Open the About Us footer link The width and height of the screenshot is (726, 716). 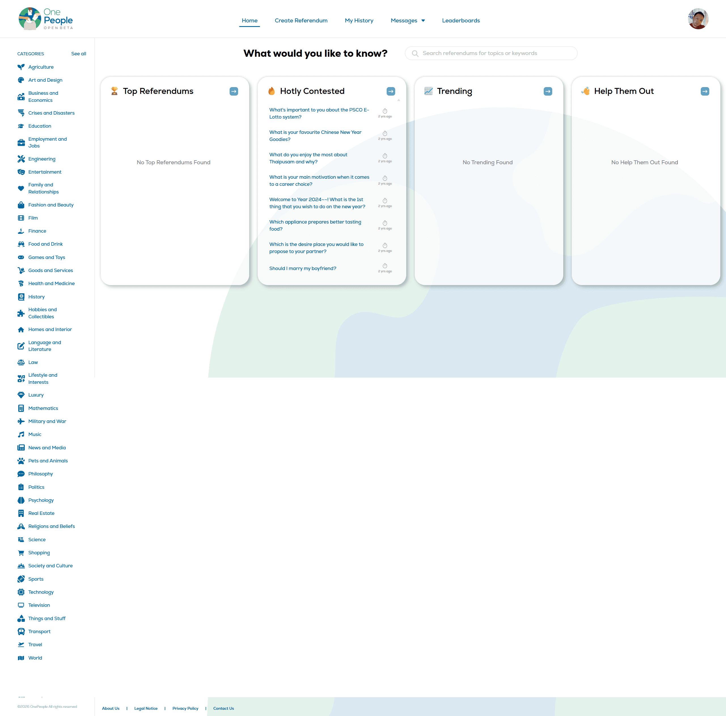(111, 708)
